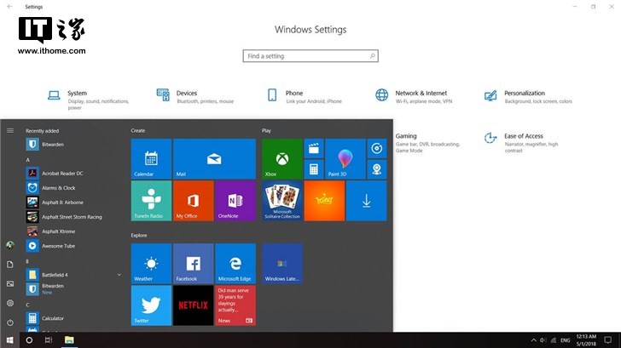Switch ENG input language indicator

(x=566, y=340)
